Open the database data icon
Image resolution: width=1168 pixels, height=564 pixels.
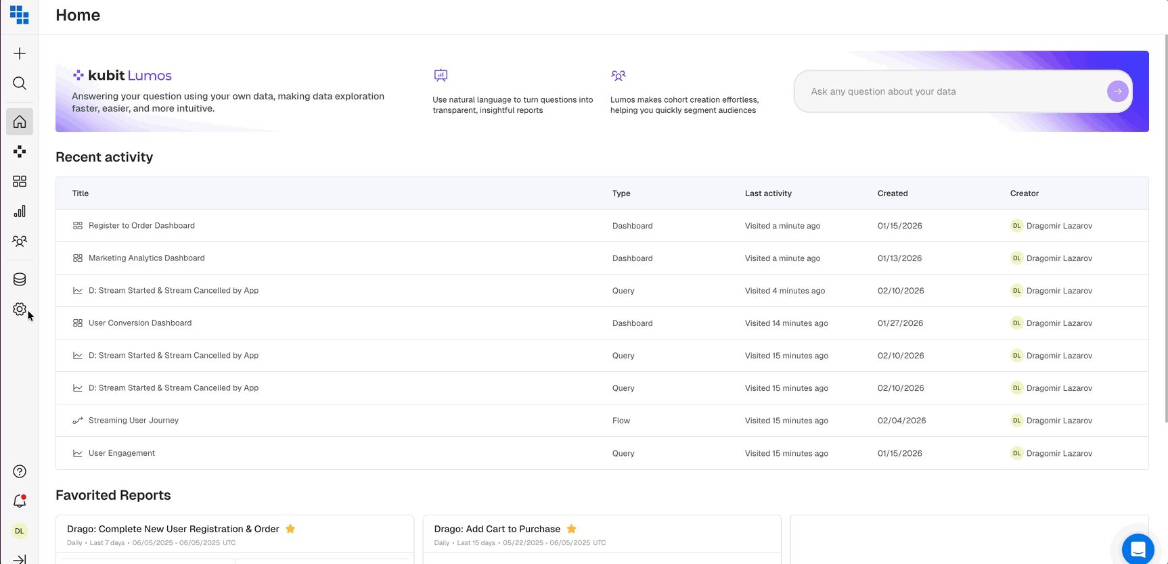coord(20,279)
